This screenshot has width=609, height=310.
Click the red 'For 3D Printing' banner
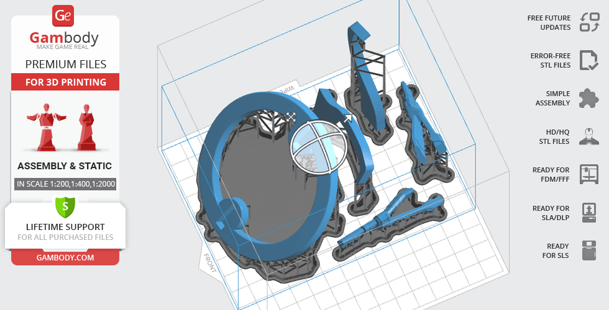pos(65,82)
